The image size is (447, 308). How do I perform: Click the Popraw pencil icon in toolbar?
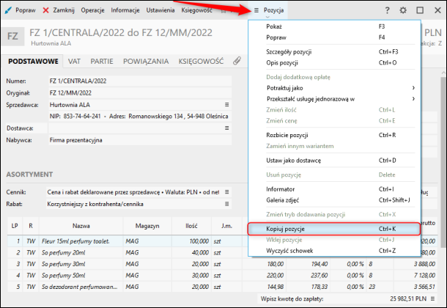(8, 10)
